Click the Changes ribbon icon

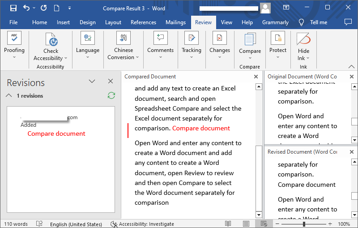(220, 38)
